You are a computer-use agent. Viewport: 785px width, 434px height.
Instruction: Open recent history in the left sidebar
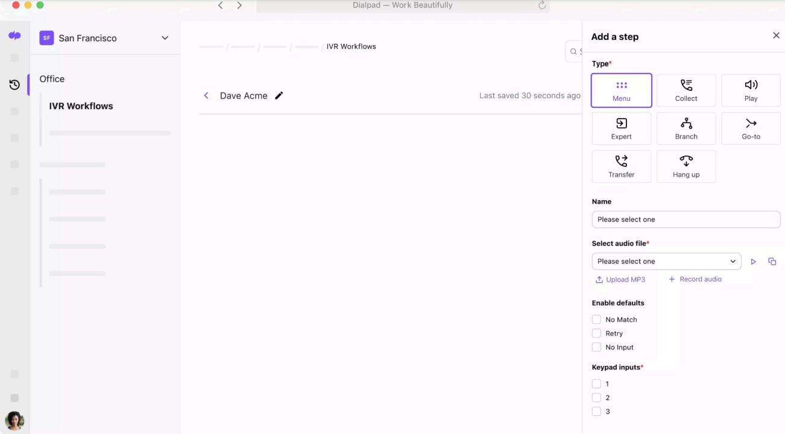(14, 84)
